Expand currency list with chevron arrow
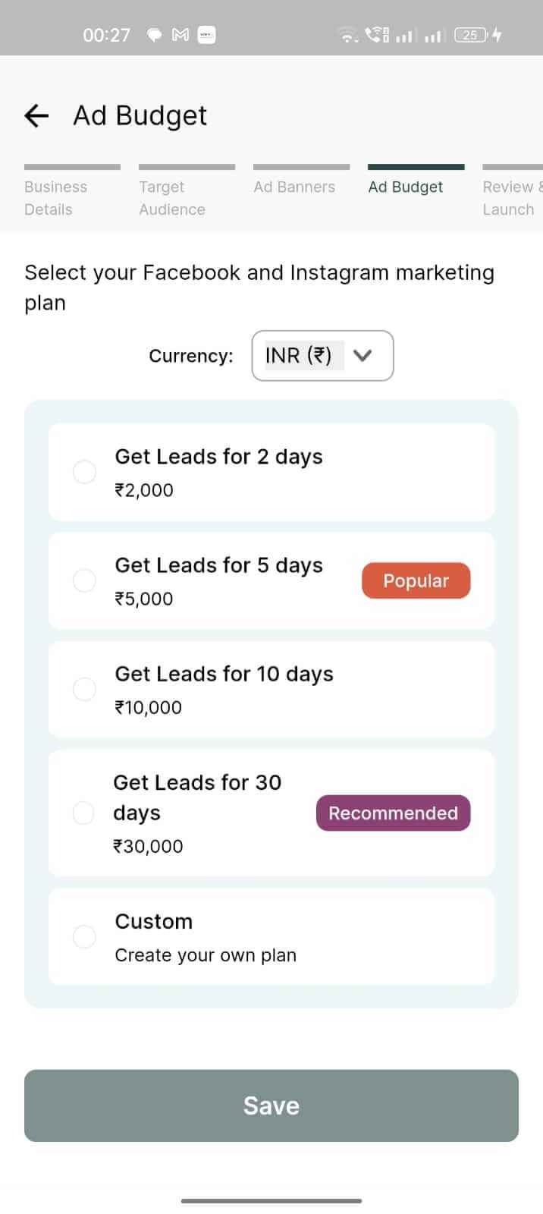 pyautogui.click(x=363, y=355)
